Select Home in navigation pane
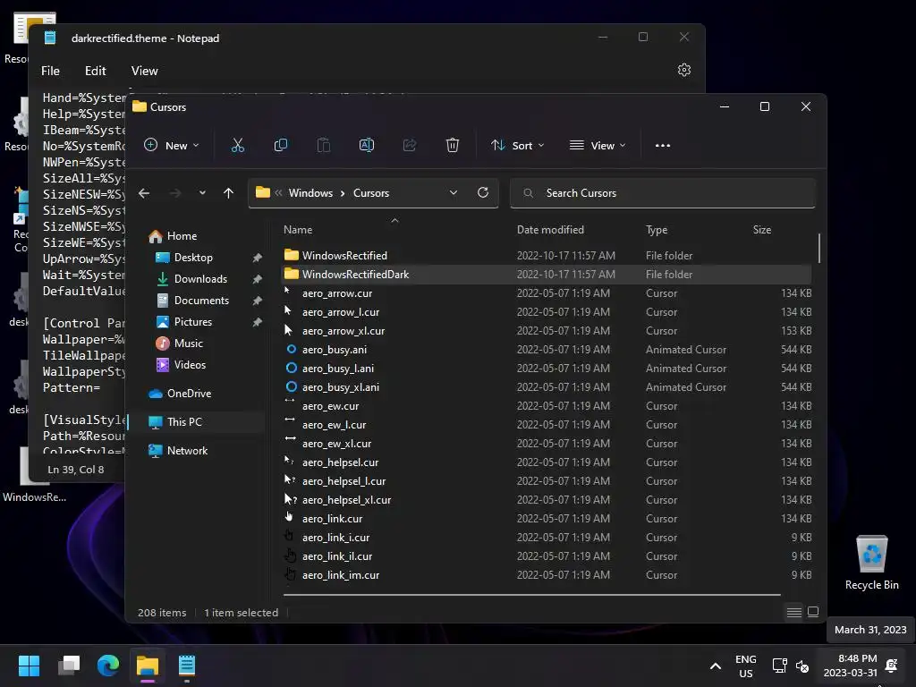This screenshot has height=687, width=916. pyautogui.click(x=182, y=236)
